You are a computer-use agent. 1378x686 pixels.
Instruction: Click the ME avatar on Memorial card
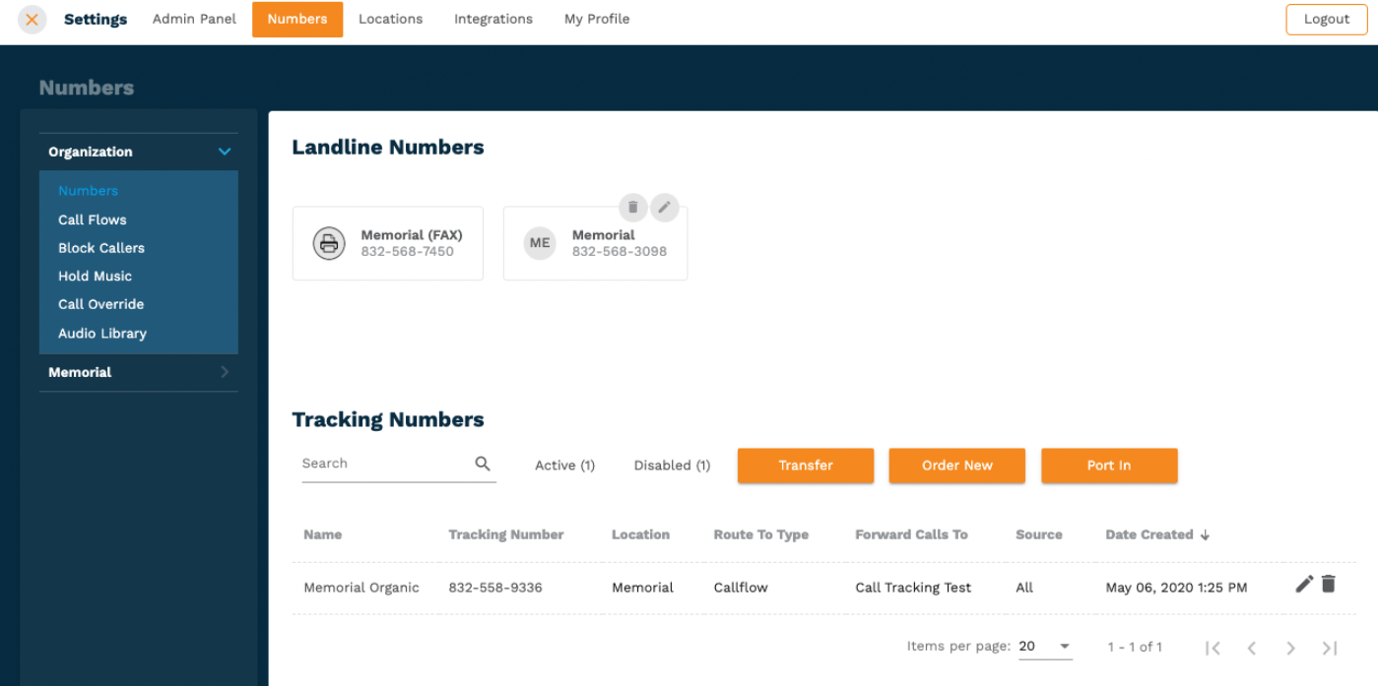(x=540, y=243)
